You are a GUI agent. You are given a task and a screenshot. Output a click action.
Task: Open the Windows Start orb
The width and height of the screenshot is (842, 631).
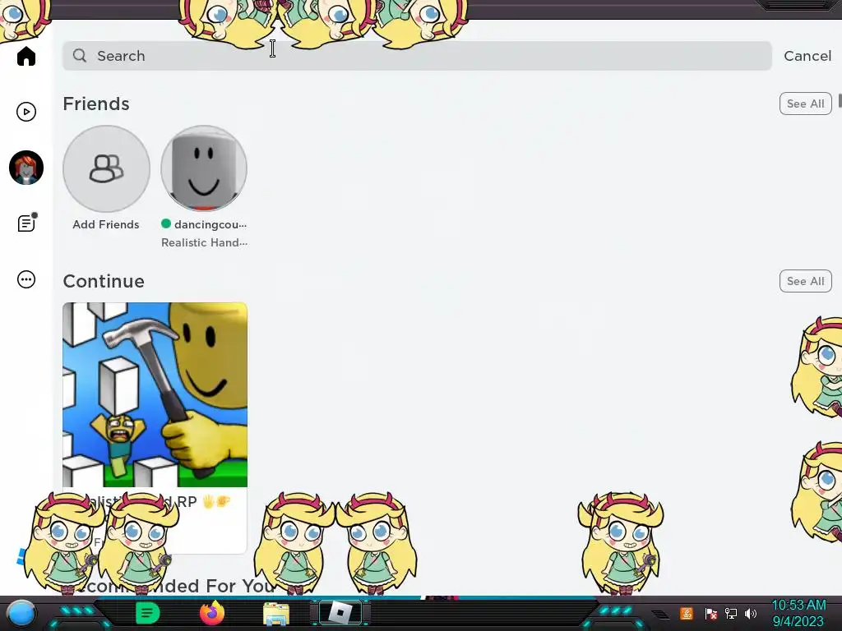click(x=21, y=613)
